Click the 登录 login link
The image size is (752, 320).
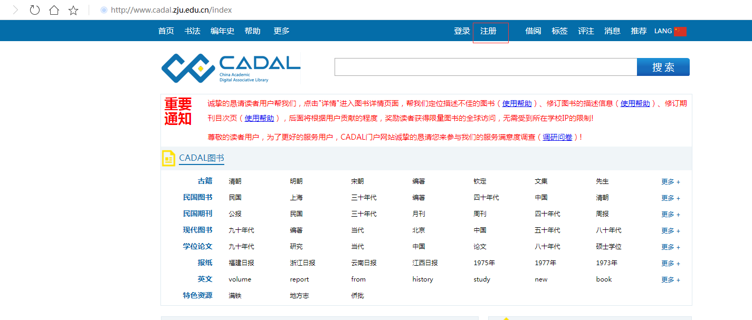[x=462, y=31]
